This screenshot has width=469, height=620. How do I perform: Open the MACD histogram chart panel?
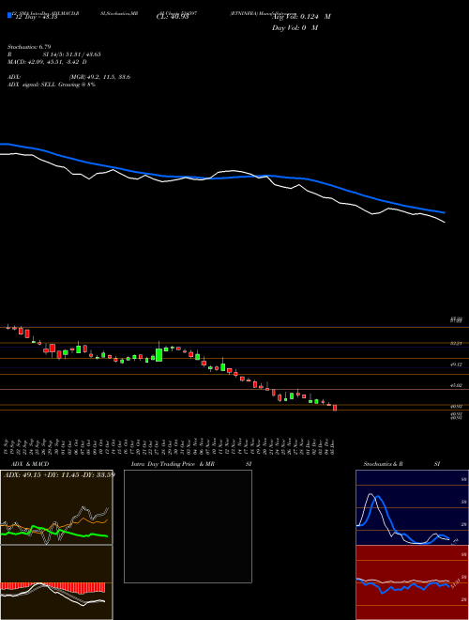pos(56,582)
